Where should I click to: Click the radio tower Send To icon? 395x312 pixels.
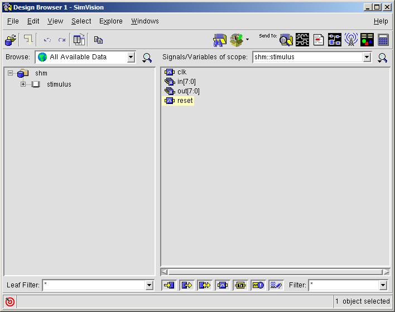tap(351, 39)
